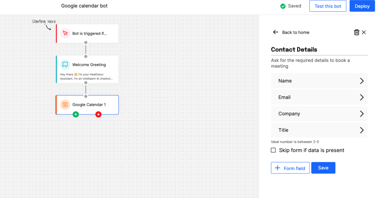Click the green Saved checkmark icon
This screenshot has width=376, height=198.
pos(283,6)
